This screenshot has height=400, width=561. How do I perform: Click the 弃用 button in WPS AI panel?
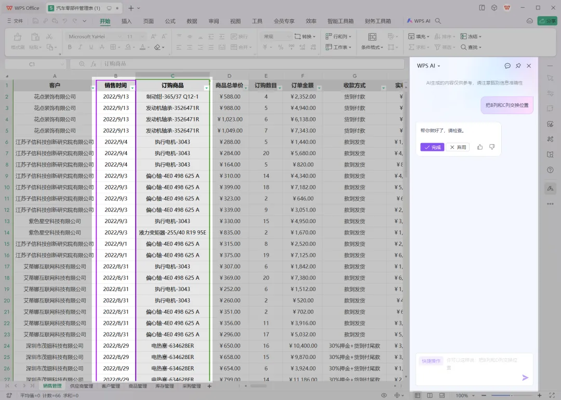[457, 147]
